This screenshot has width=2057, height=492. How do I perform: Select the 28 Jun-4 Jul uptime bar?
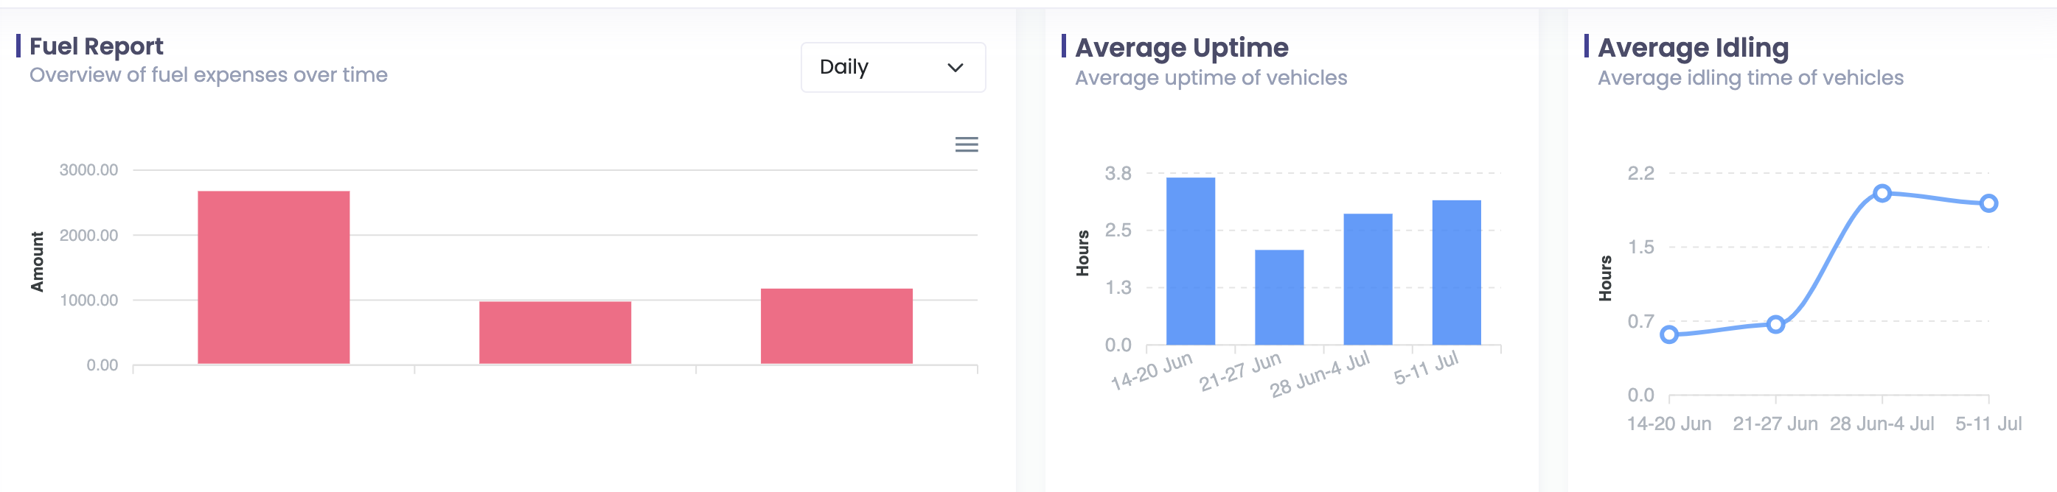[1367, 279]
